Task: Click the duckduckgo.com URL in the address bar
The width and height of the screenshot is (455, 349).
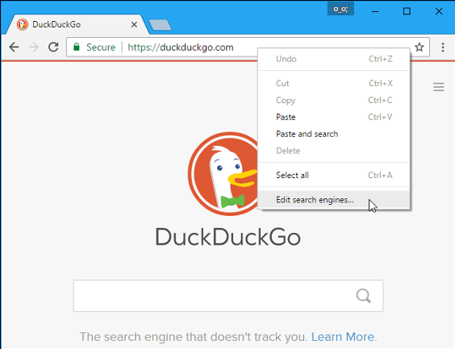Action: click(x=181, y=47)
